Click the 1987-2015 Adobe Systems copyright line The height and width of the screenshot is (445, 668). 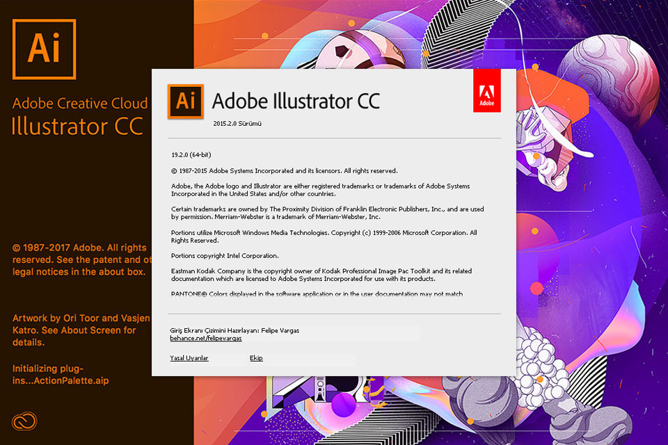[x=284, y=170]
